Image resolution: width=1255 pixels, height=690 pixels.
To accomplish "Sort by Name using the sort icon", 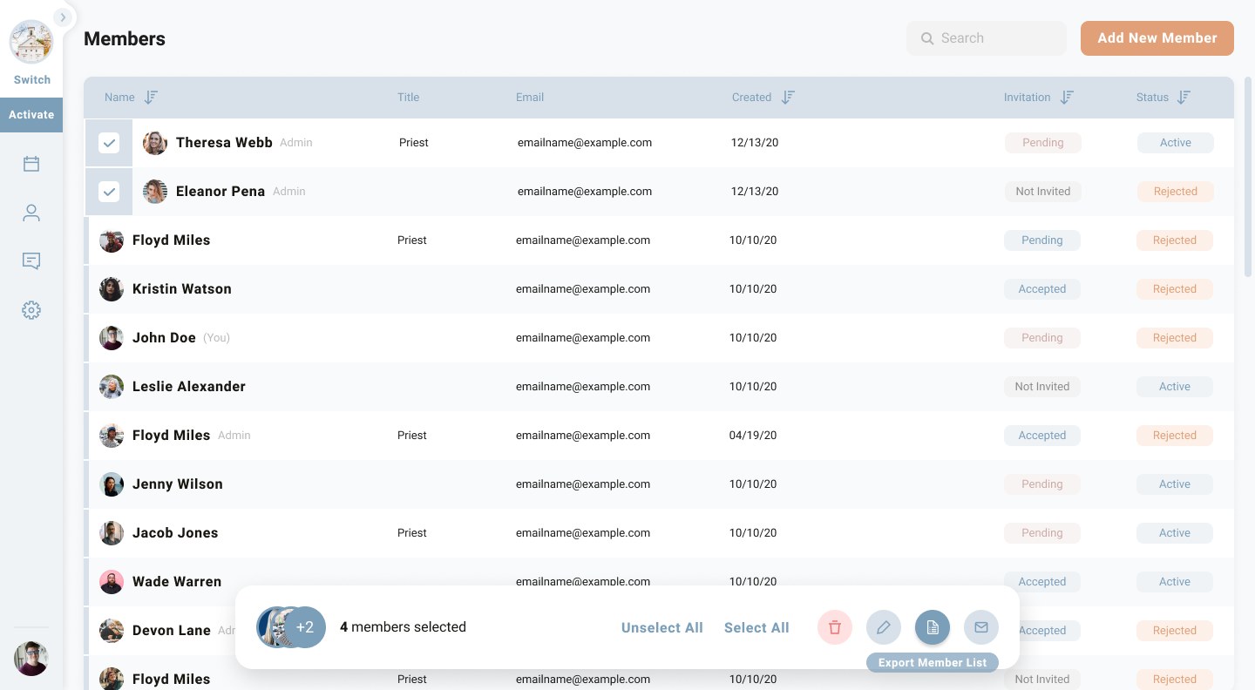I will pyautogui.click(x=151, y=98).
